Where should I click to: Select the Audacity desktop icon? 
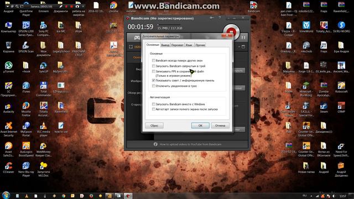9,108
